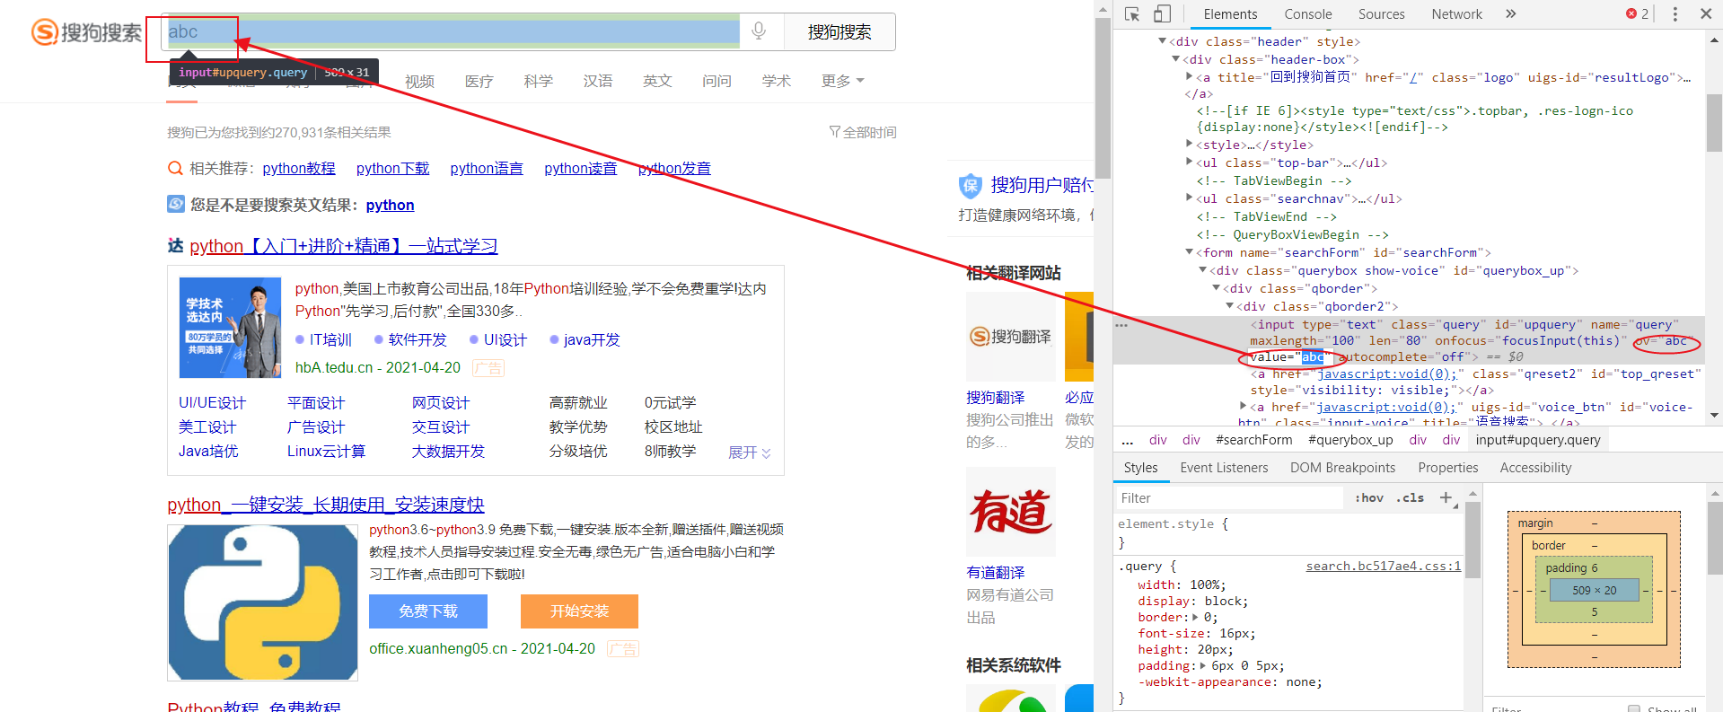The height and width of the screenshot is (712, 1723).
Task: Click the 免费下载 blue button
Action: pos(428,611)
